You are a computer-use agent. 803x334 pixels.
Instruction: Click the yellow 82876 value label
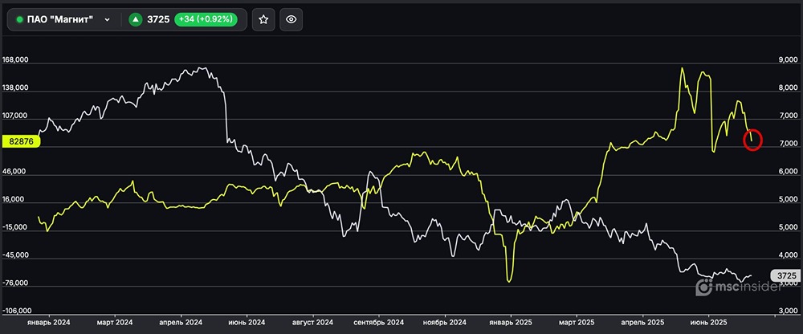coord(20,141)
